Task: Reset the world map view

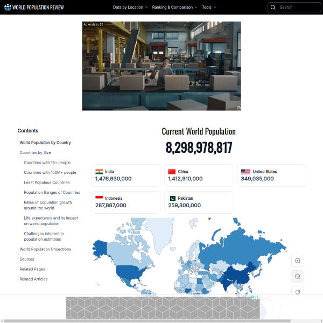Action: tap(298, 292)
